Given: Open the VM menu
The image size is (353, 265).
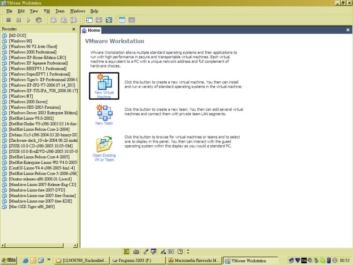Looking at the screenshot, I should 47,11.
